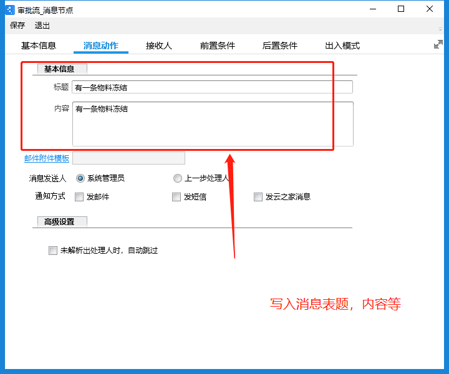This screenshot has height=374, width=449.
Task: Switch to the 后置条件 tab
Action: [280, 46]
